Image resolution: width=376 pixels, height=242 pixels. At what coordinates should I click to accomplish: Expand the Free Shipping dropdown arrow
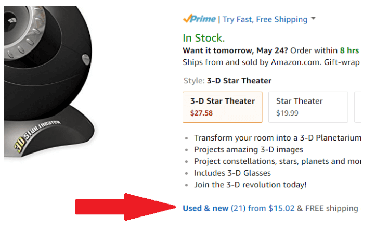[x=314, y=19]
